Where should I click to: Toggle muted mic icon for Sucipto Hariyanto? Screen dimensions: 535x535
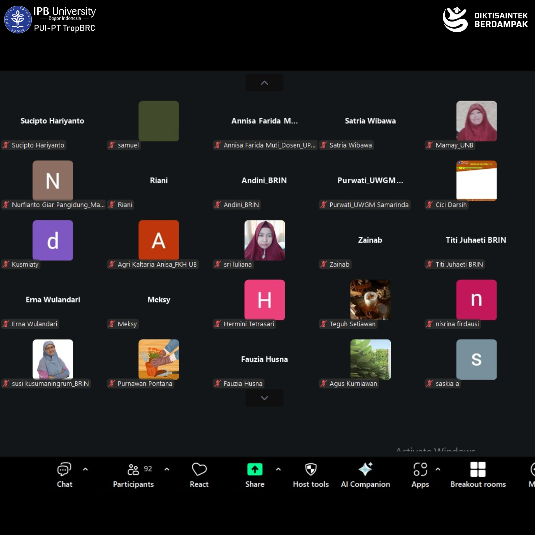pyautogui.click(x=6, y=145)
